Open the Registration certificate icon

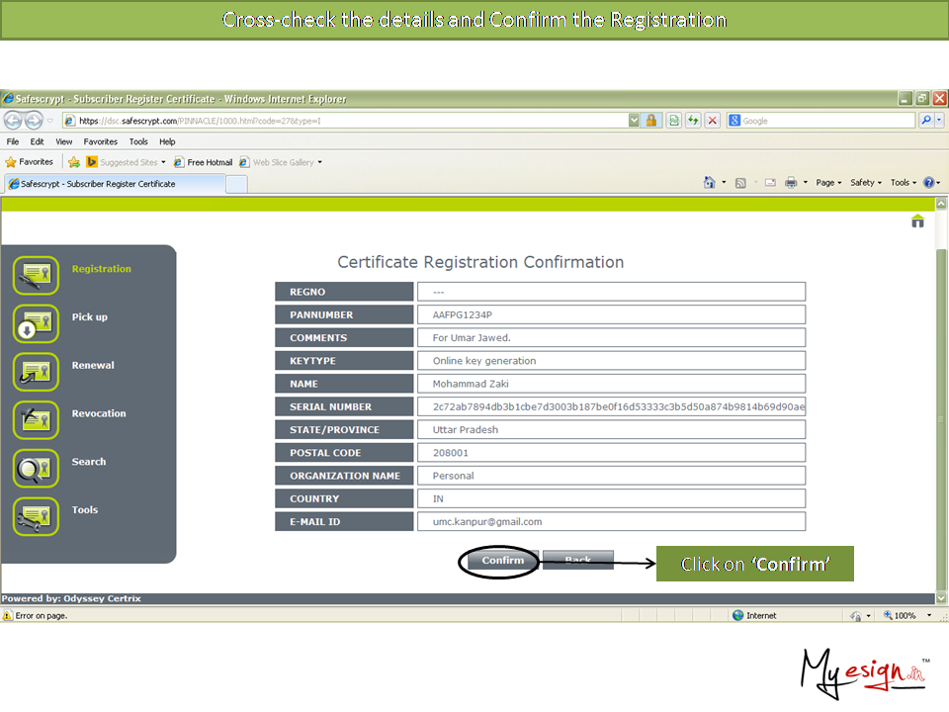(37, 274)
